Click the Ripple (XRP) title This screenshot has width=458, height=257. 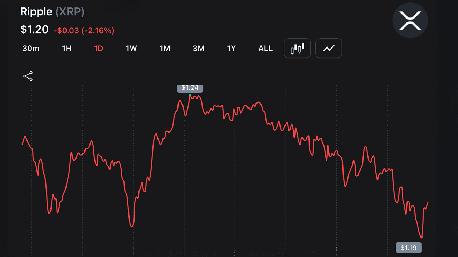coord(52,12)
